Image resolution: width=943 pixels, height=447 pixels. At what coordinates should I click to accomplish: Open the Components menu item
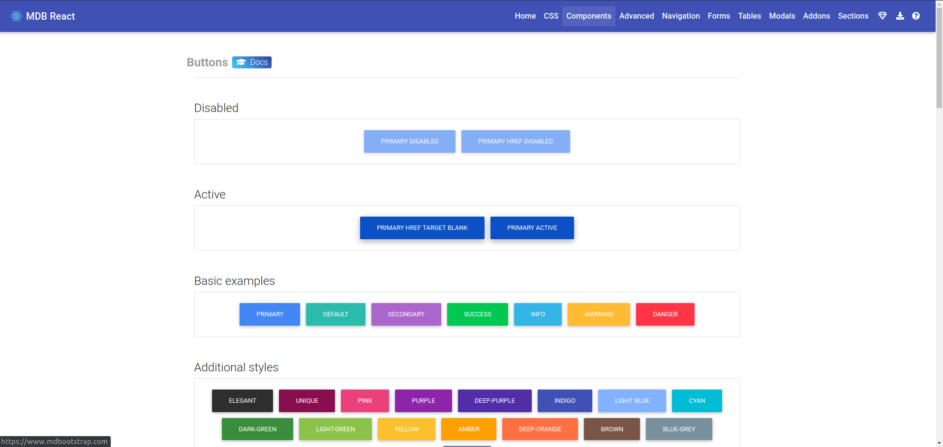click(588, 16)
